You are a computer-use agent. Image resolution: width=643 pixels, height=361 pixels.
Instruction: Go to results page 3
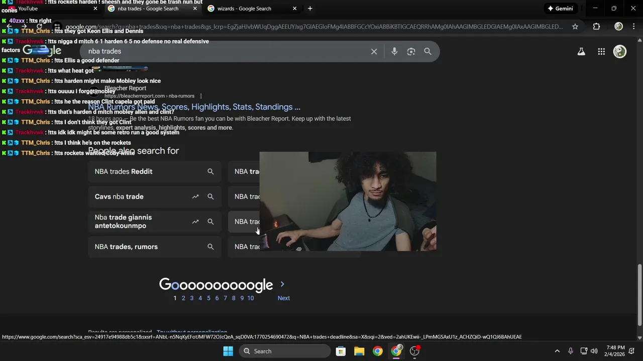pyautogui.click(x=191, y=298)
